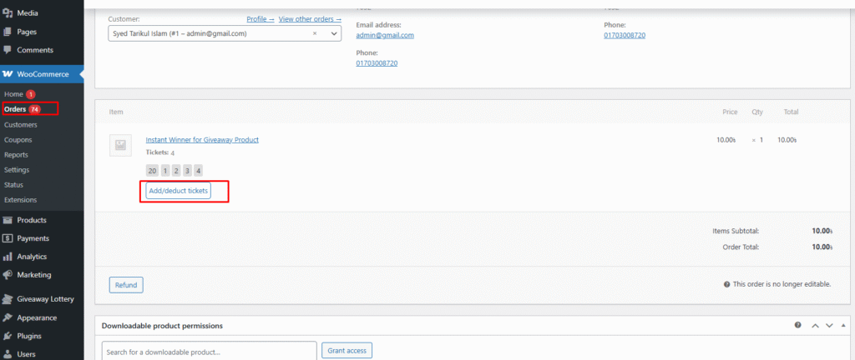855x360 pixels.
Task: Click the Media icon in sidebar
Action: pos(8,14)
